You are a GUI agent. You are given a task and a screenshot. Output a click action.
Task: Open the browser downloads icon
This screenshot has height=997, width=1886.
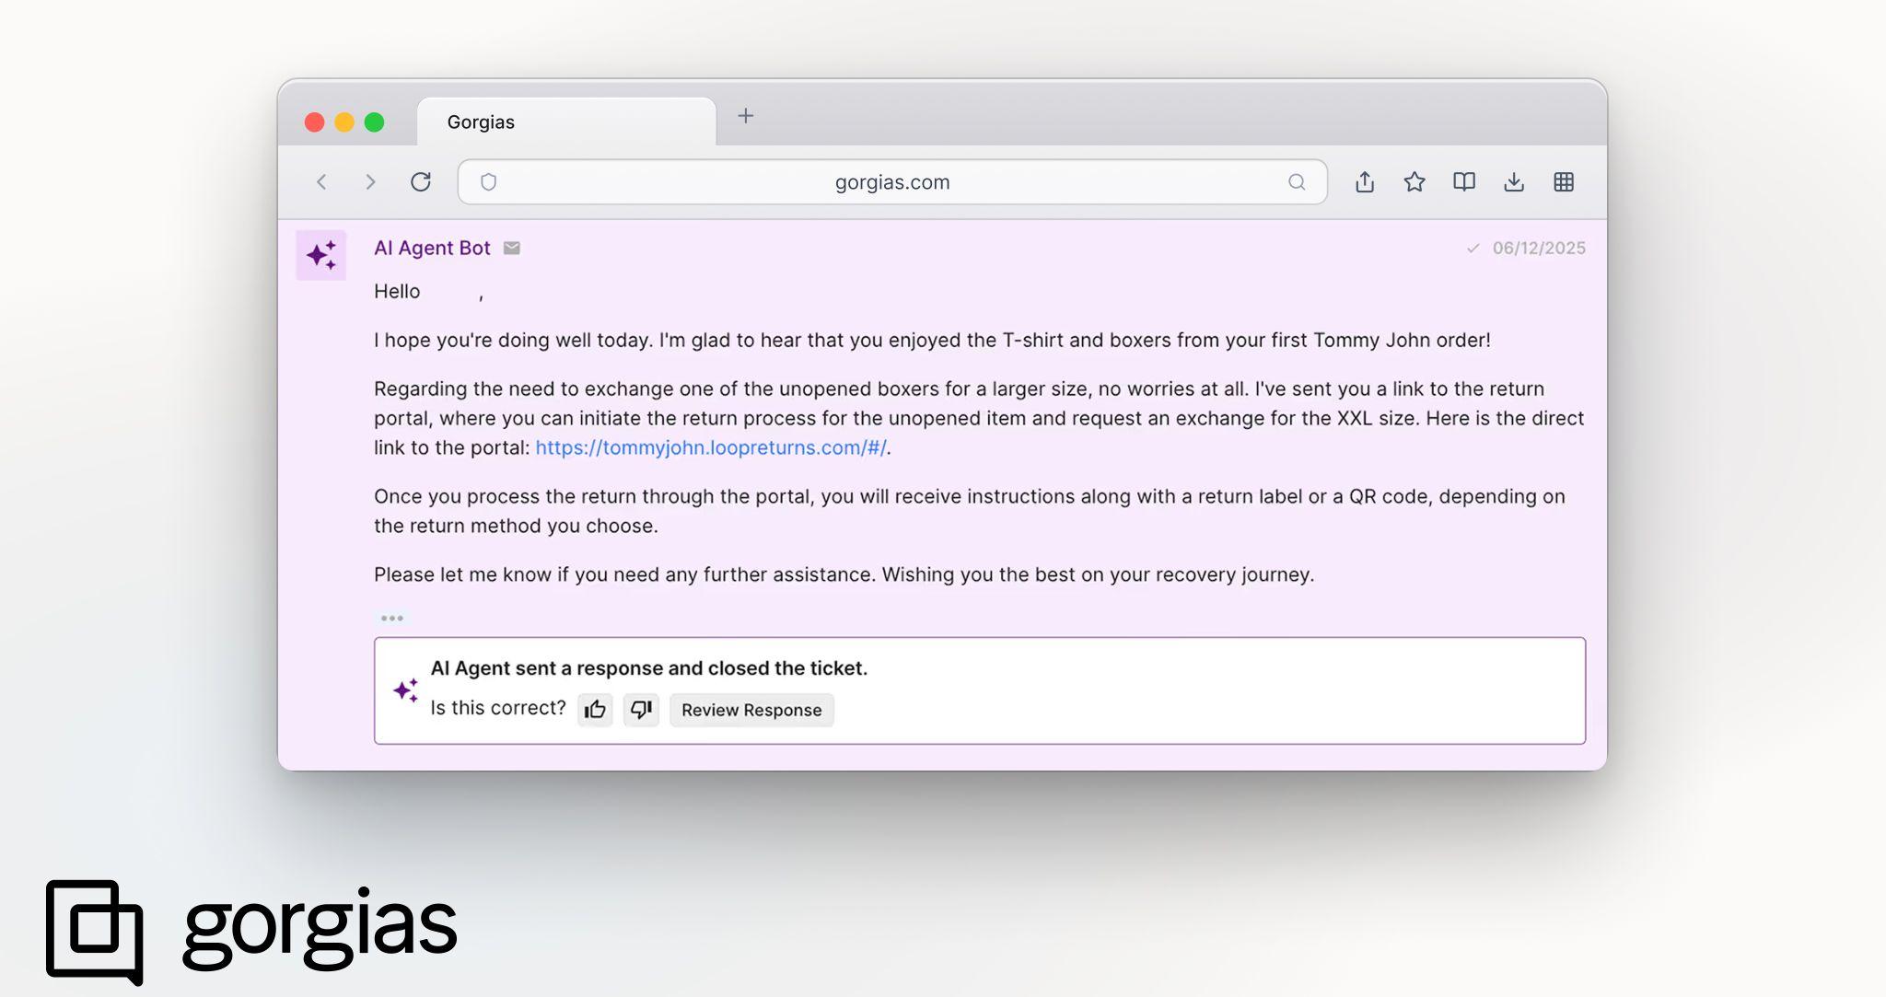click(1514, 181)
